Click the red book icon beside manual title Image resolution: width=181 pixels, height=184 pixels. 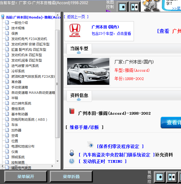coord(72,111)
